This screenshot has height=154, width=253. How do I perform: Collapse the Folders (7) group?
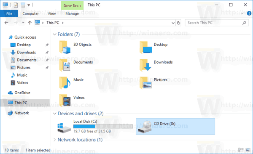pyautogui.click(x=54, y=35)
